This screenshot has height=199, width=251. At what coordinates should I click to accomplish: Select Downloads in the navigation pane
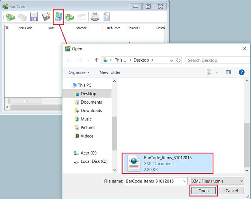[91, 110]
